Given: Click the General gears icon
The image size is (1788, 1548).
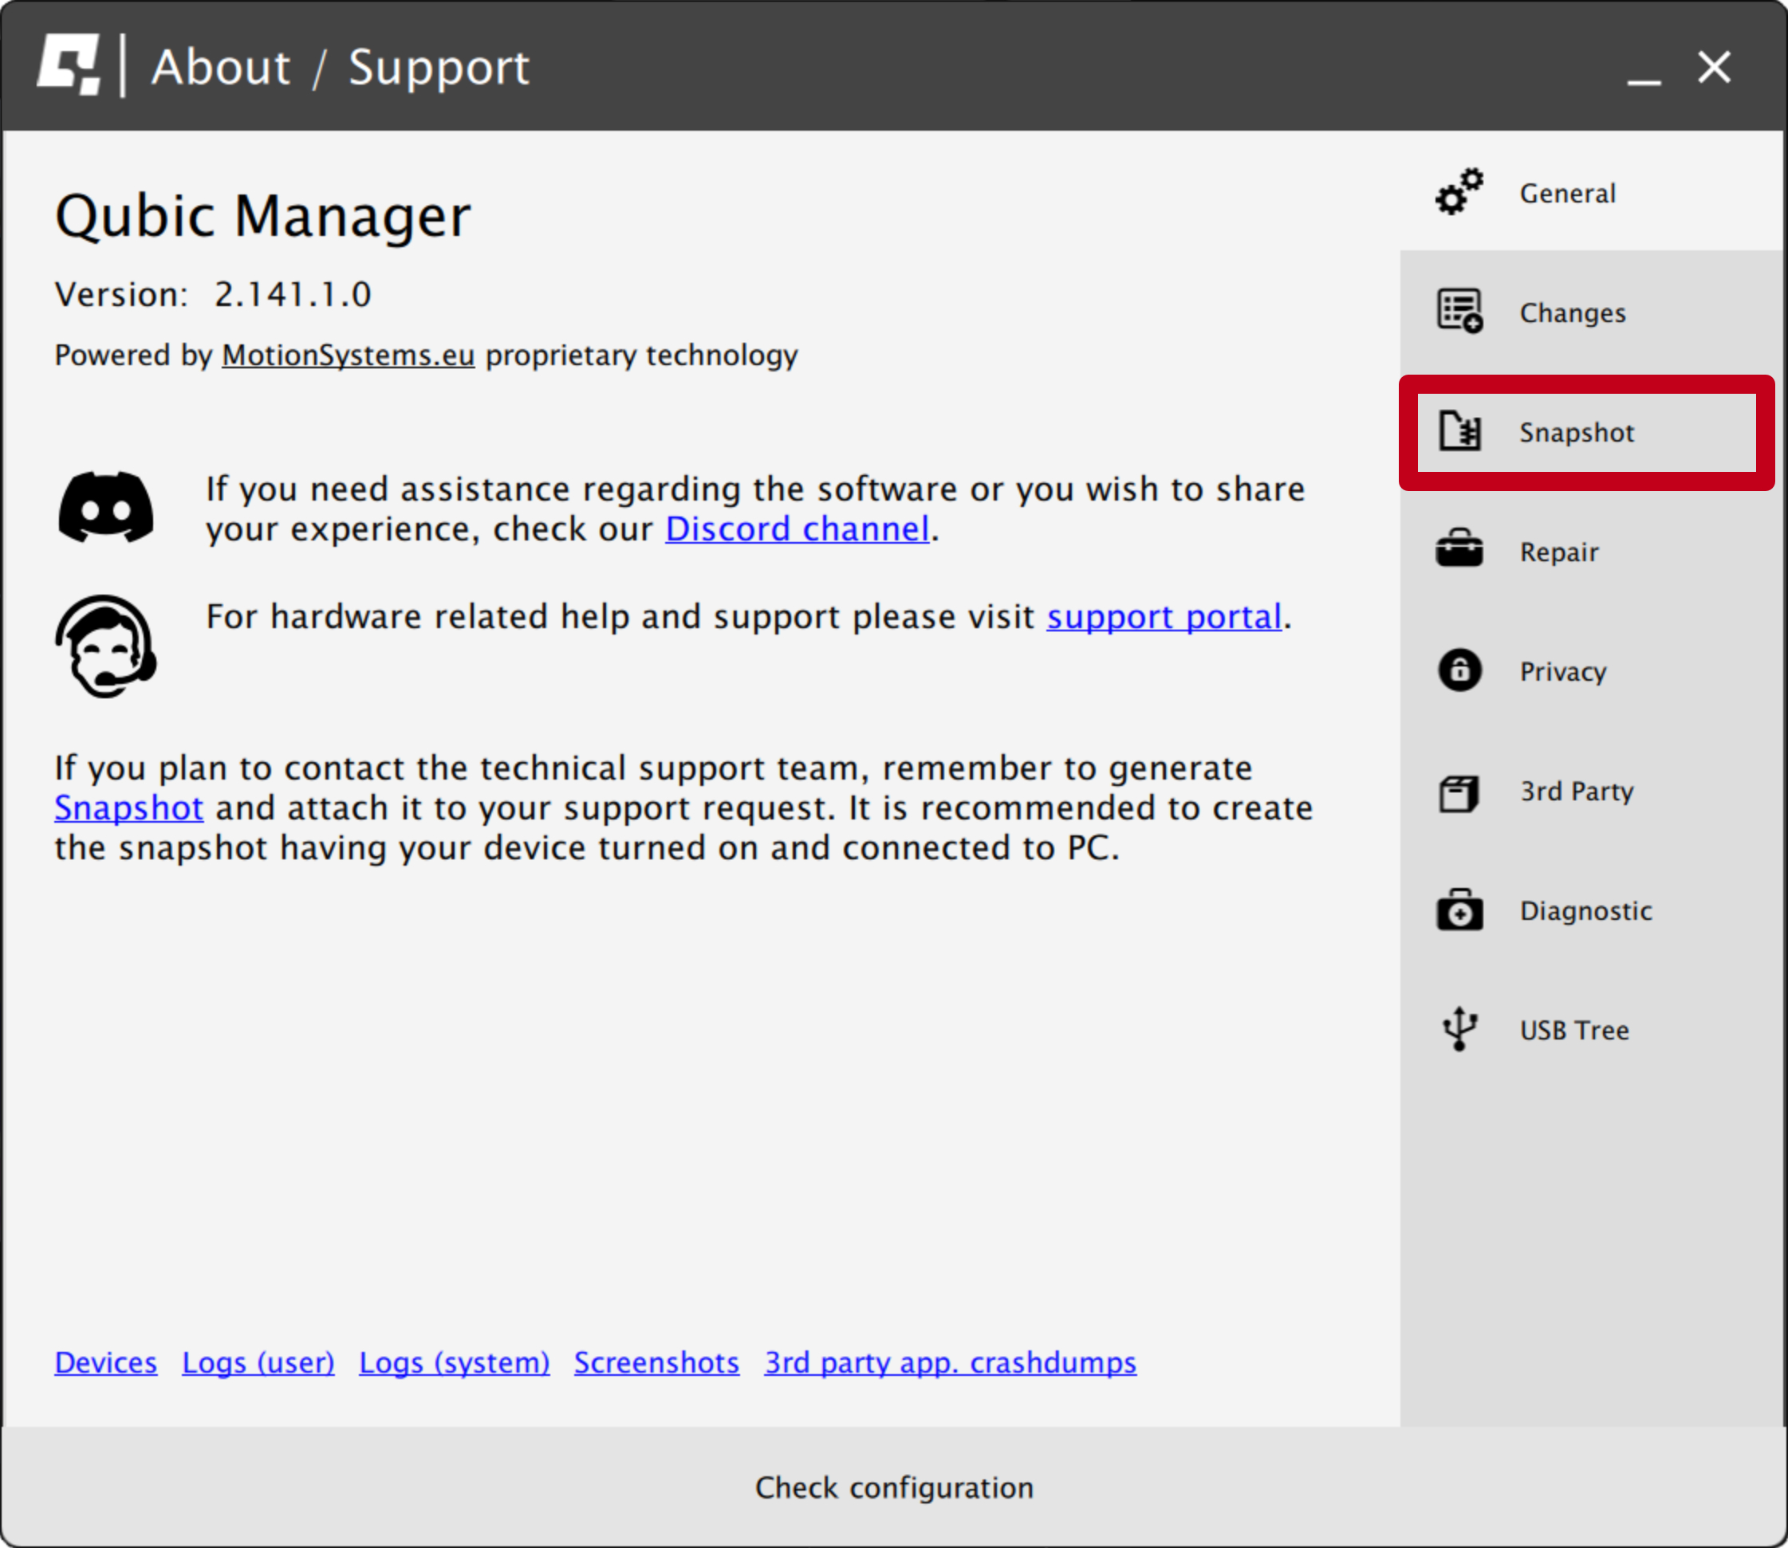Looking at the screenshot, I should coord(1459,193).
